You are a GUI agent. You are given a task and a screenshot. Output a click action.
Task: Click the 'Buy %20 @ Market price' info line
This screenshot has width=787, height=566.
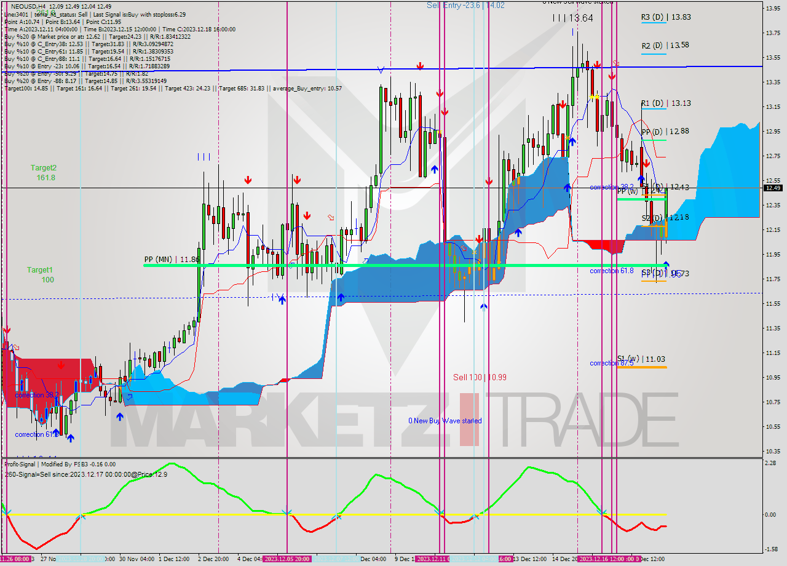(x=97, y=36)
